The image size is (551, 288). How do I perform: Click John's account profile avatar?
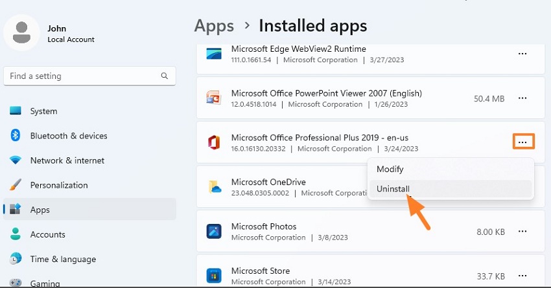coord(23,32)
